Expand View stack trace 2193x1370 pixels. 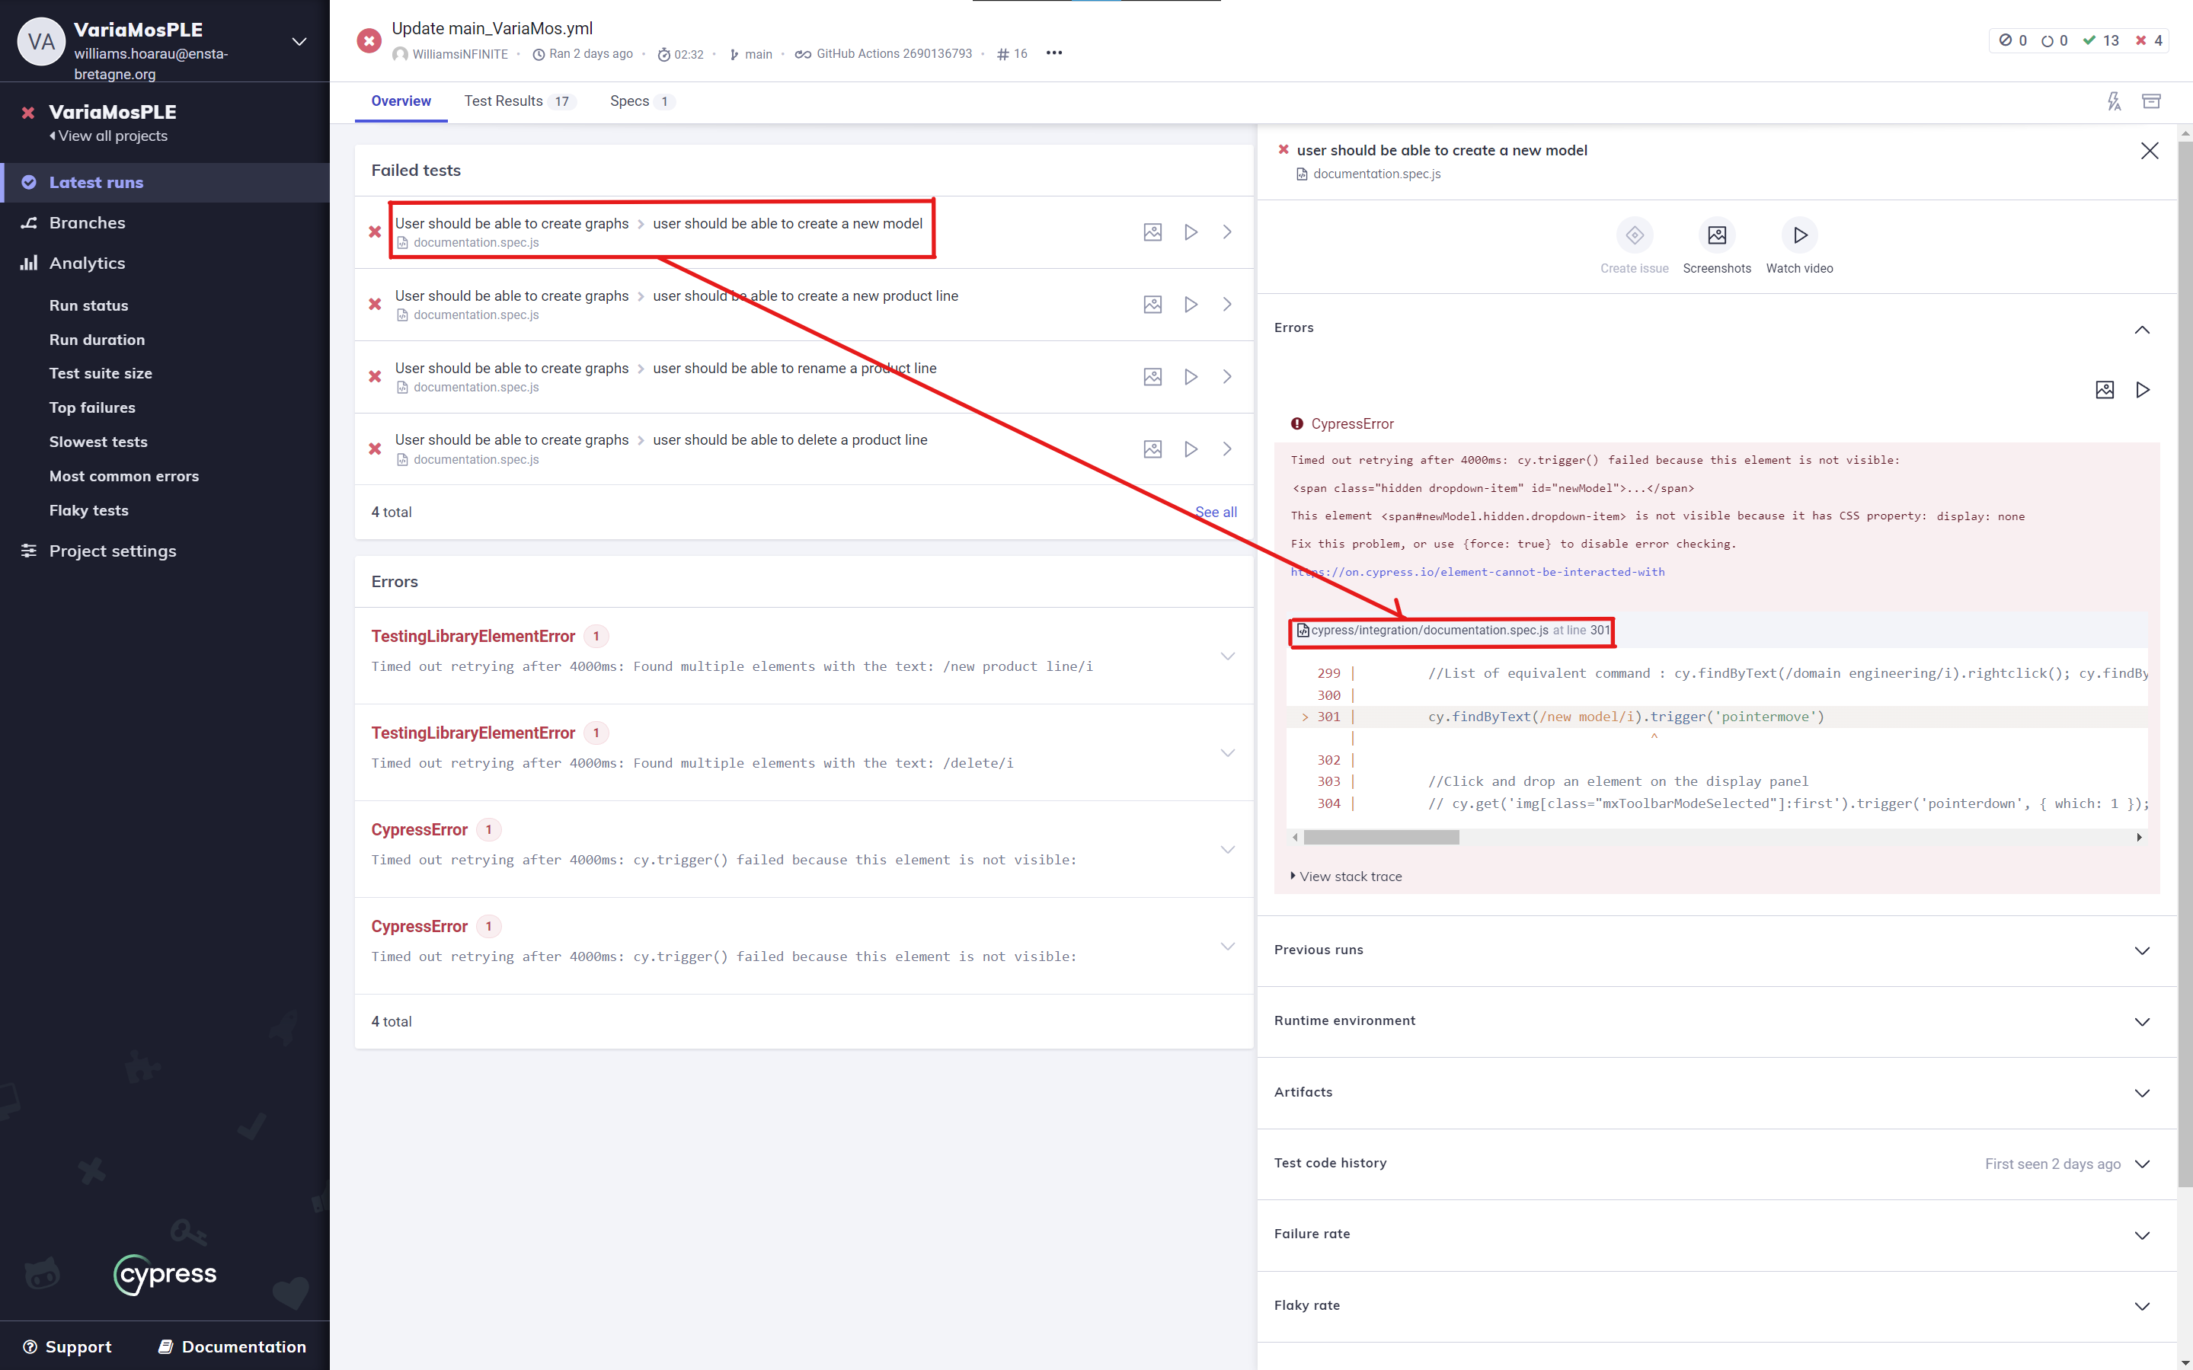pyautogui.click(x=1346, y=877)
